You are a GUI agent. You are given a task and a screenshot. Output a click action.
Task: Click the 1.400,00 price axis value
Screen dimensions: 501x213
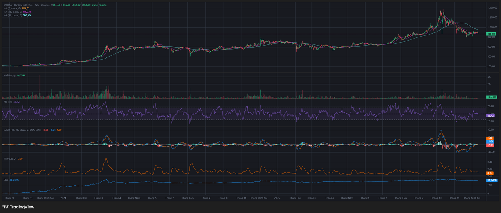tap(492, 7)
